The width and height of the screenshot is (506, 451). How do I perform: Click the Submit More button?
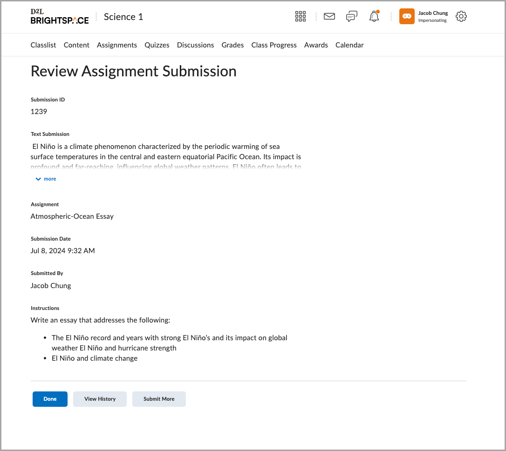tap(159, 399)
